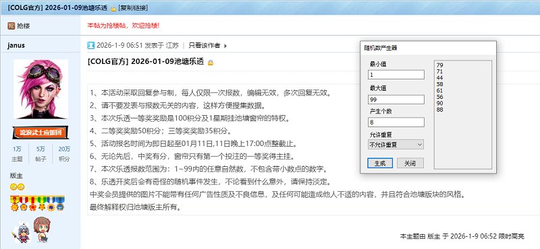Click the 抢楼 icon in the left column
This screenshot has width=540, height=249.
[x=11, y=26]
